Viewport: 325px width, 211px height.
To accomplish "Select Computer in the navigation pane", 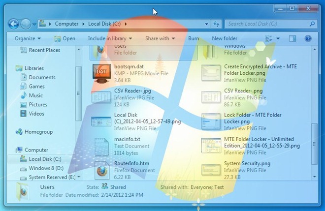I will point(32,150).
